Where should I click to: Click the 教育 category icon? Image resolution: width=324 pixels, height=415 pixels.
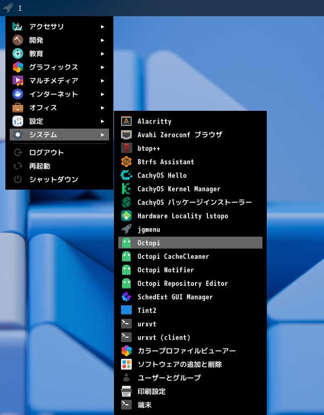point(18,53)
